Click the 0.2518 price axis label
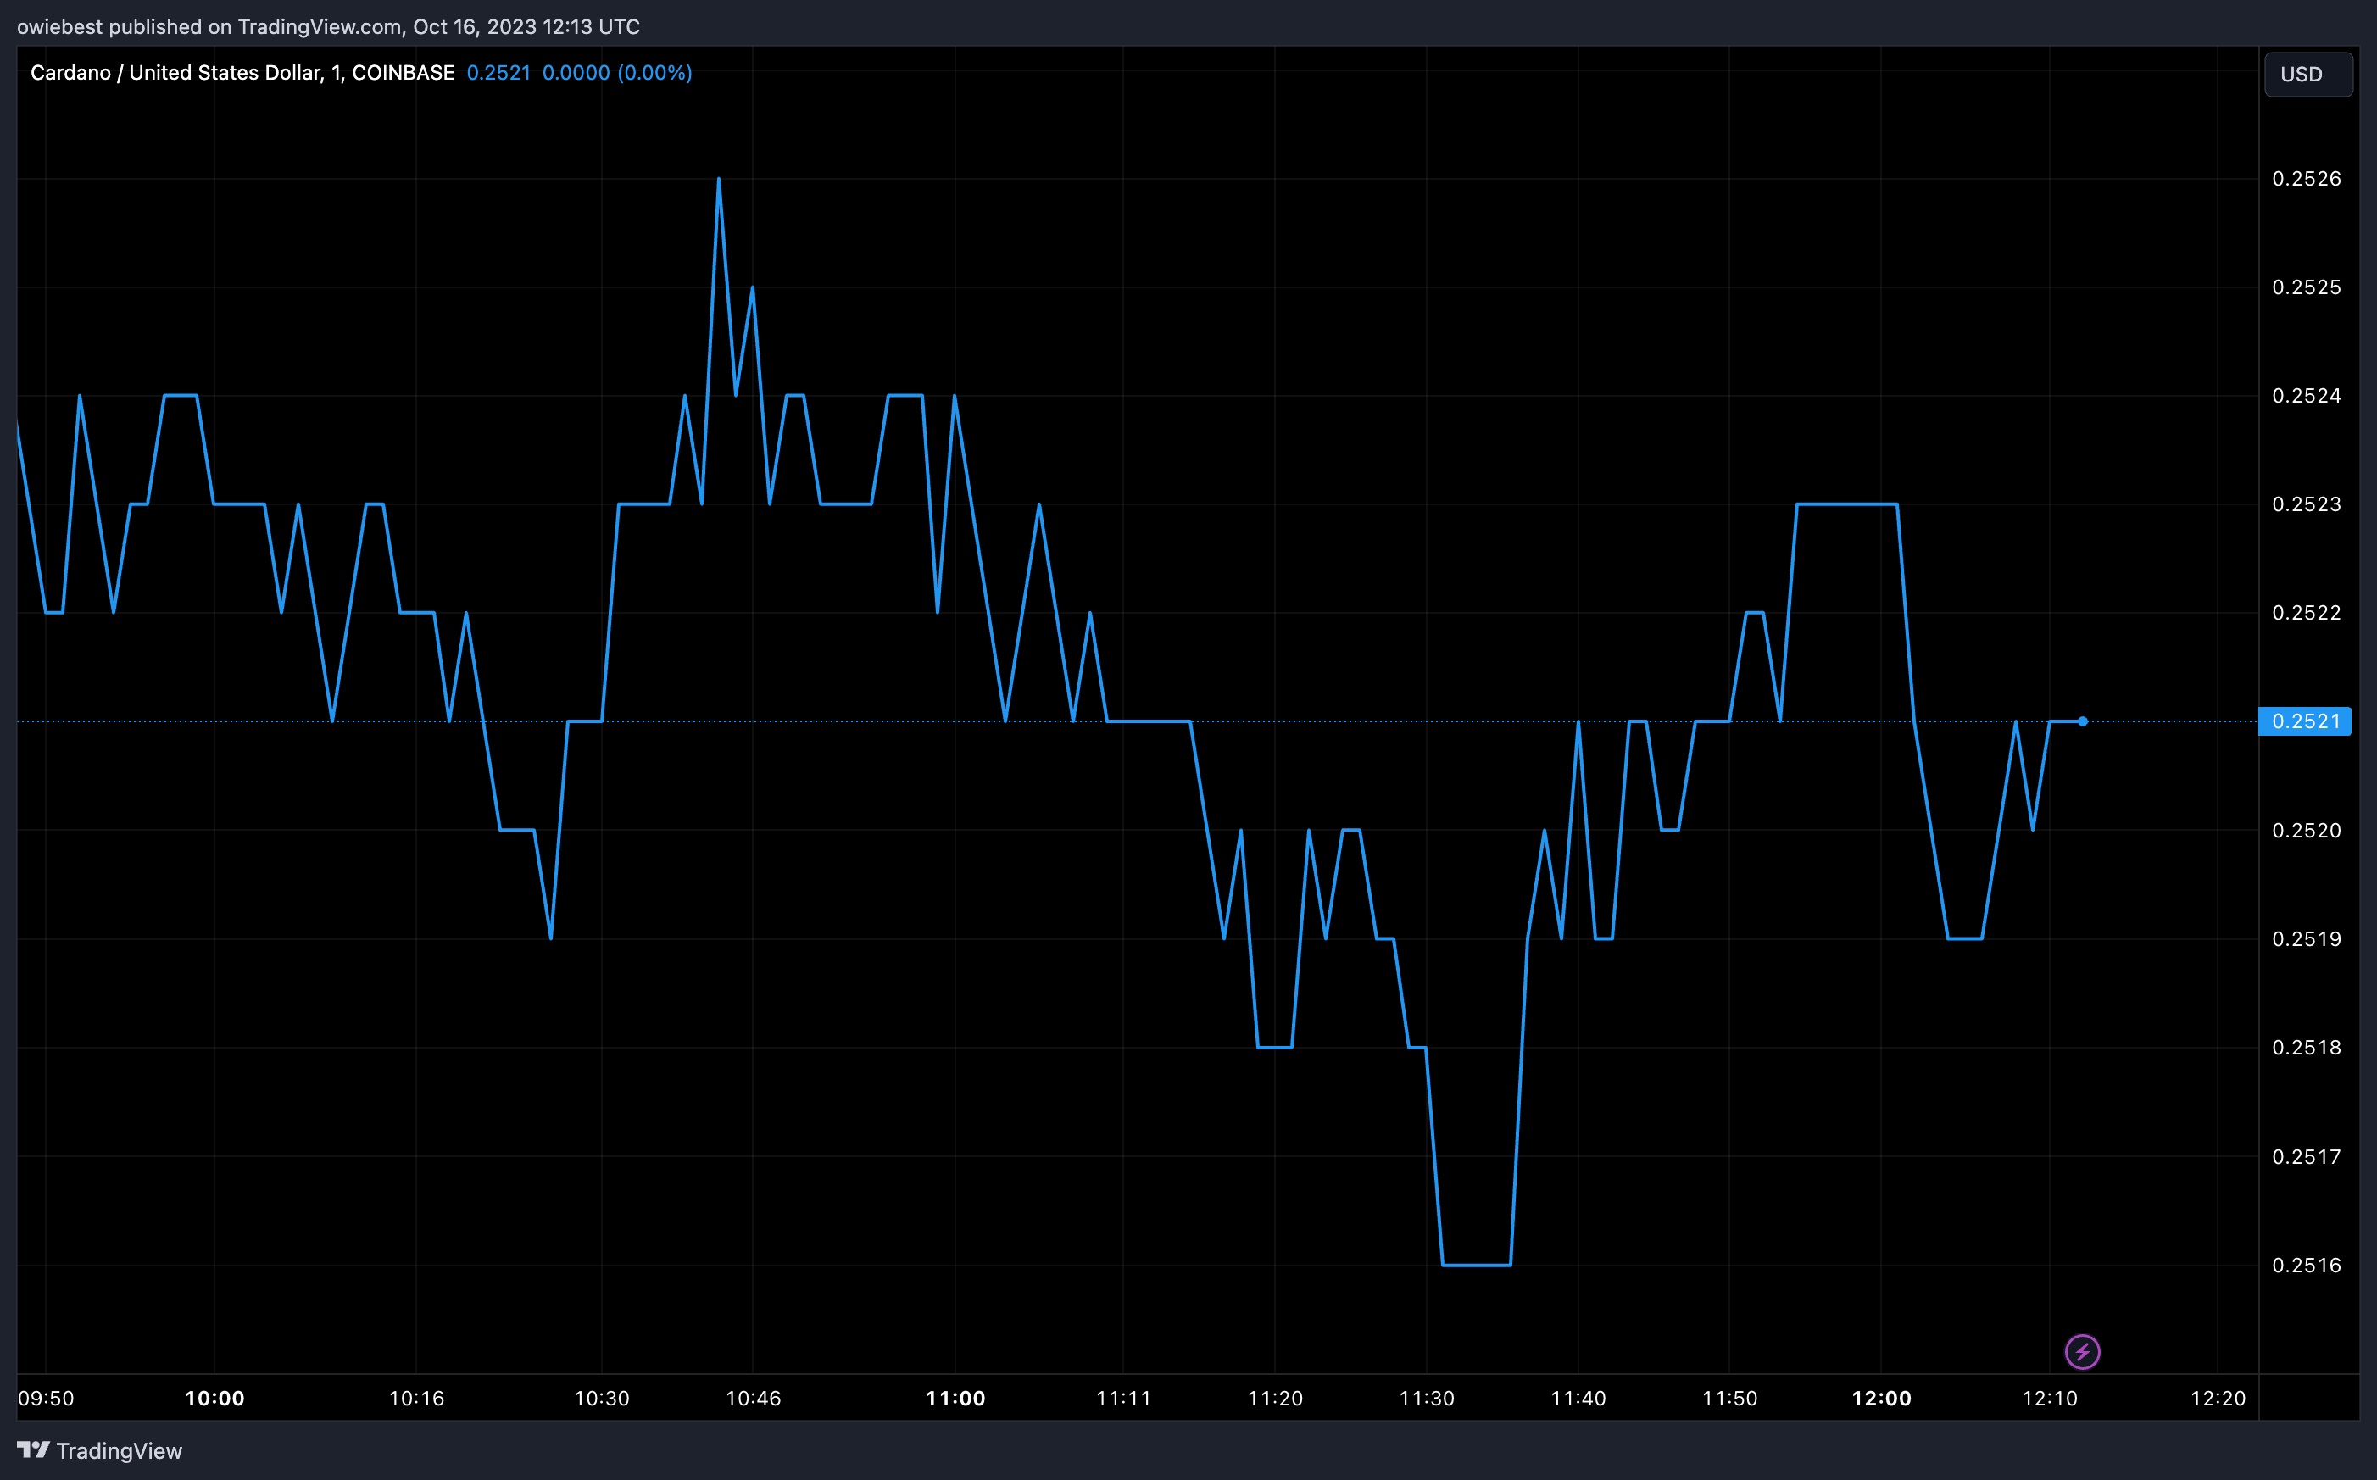Image resolution: width=2377 pixels, height=1480 pixels. (x=2307, y=1048)
